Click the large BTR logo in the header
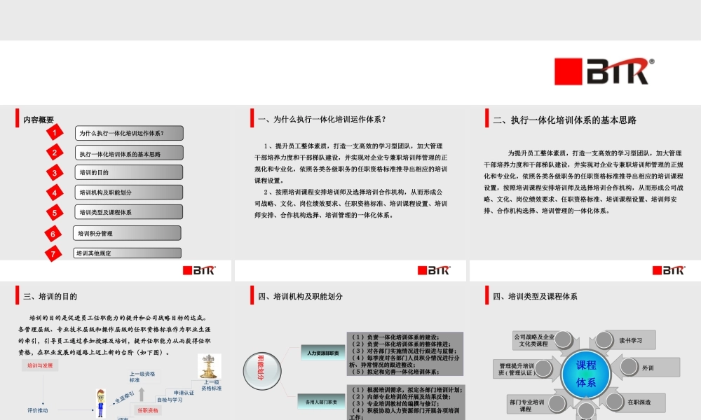Image resolution: width=701 pixels, height=420 pixels. pyautogui.click(x=604, y=71)
